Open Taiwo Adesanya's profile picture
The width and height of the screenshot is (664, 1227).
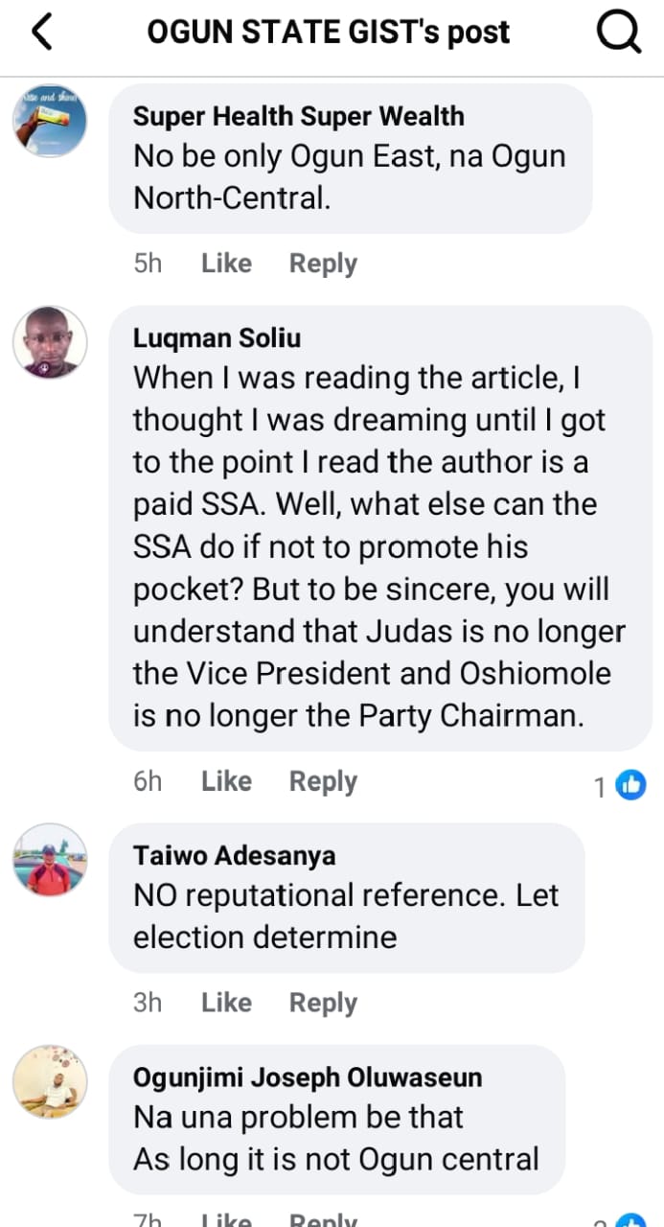pos(50,860)
